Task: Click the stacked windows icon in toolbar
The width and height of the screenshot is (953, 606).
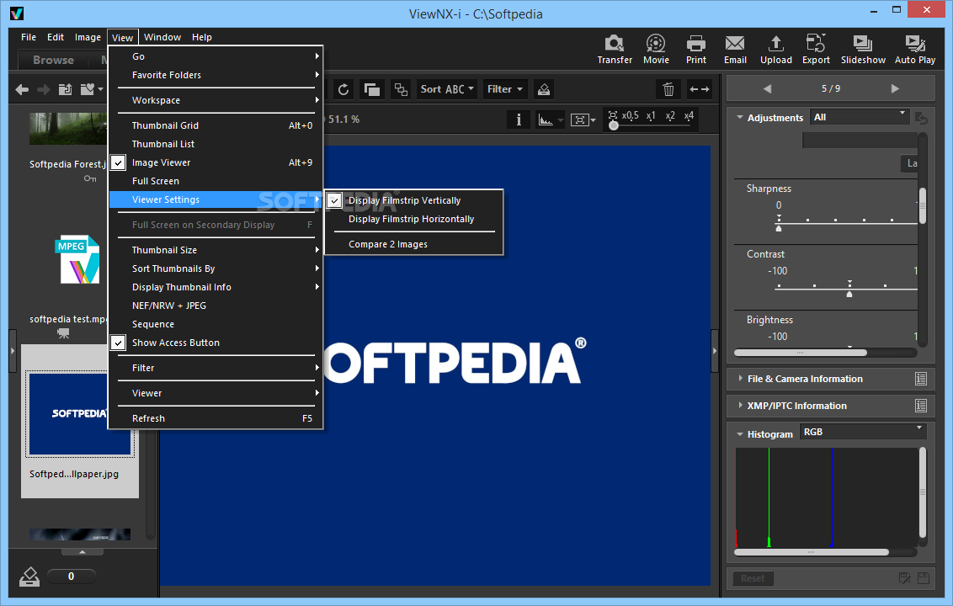Action: pos(372,89)
